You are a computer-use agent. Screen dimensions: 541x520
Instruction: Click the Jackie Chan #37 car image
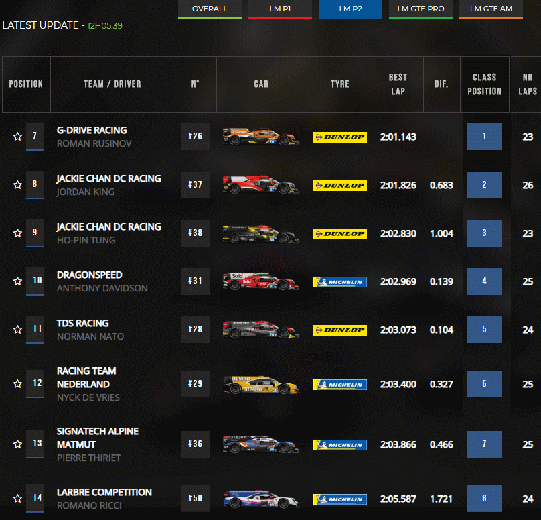click(260, 185)
